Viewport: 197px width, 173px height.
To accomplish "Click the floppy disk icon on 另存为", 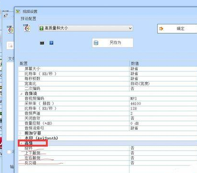I will pyautogui.click(x=96, y=43).
